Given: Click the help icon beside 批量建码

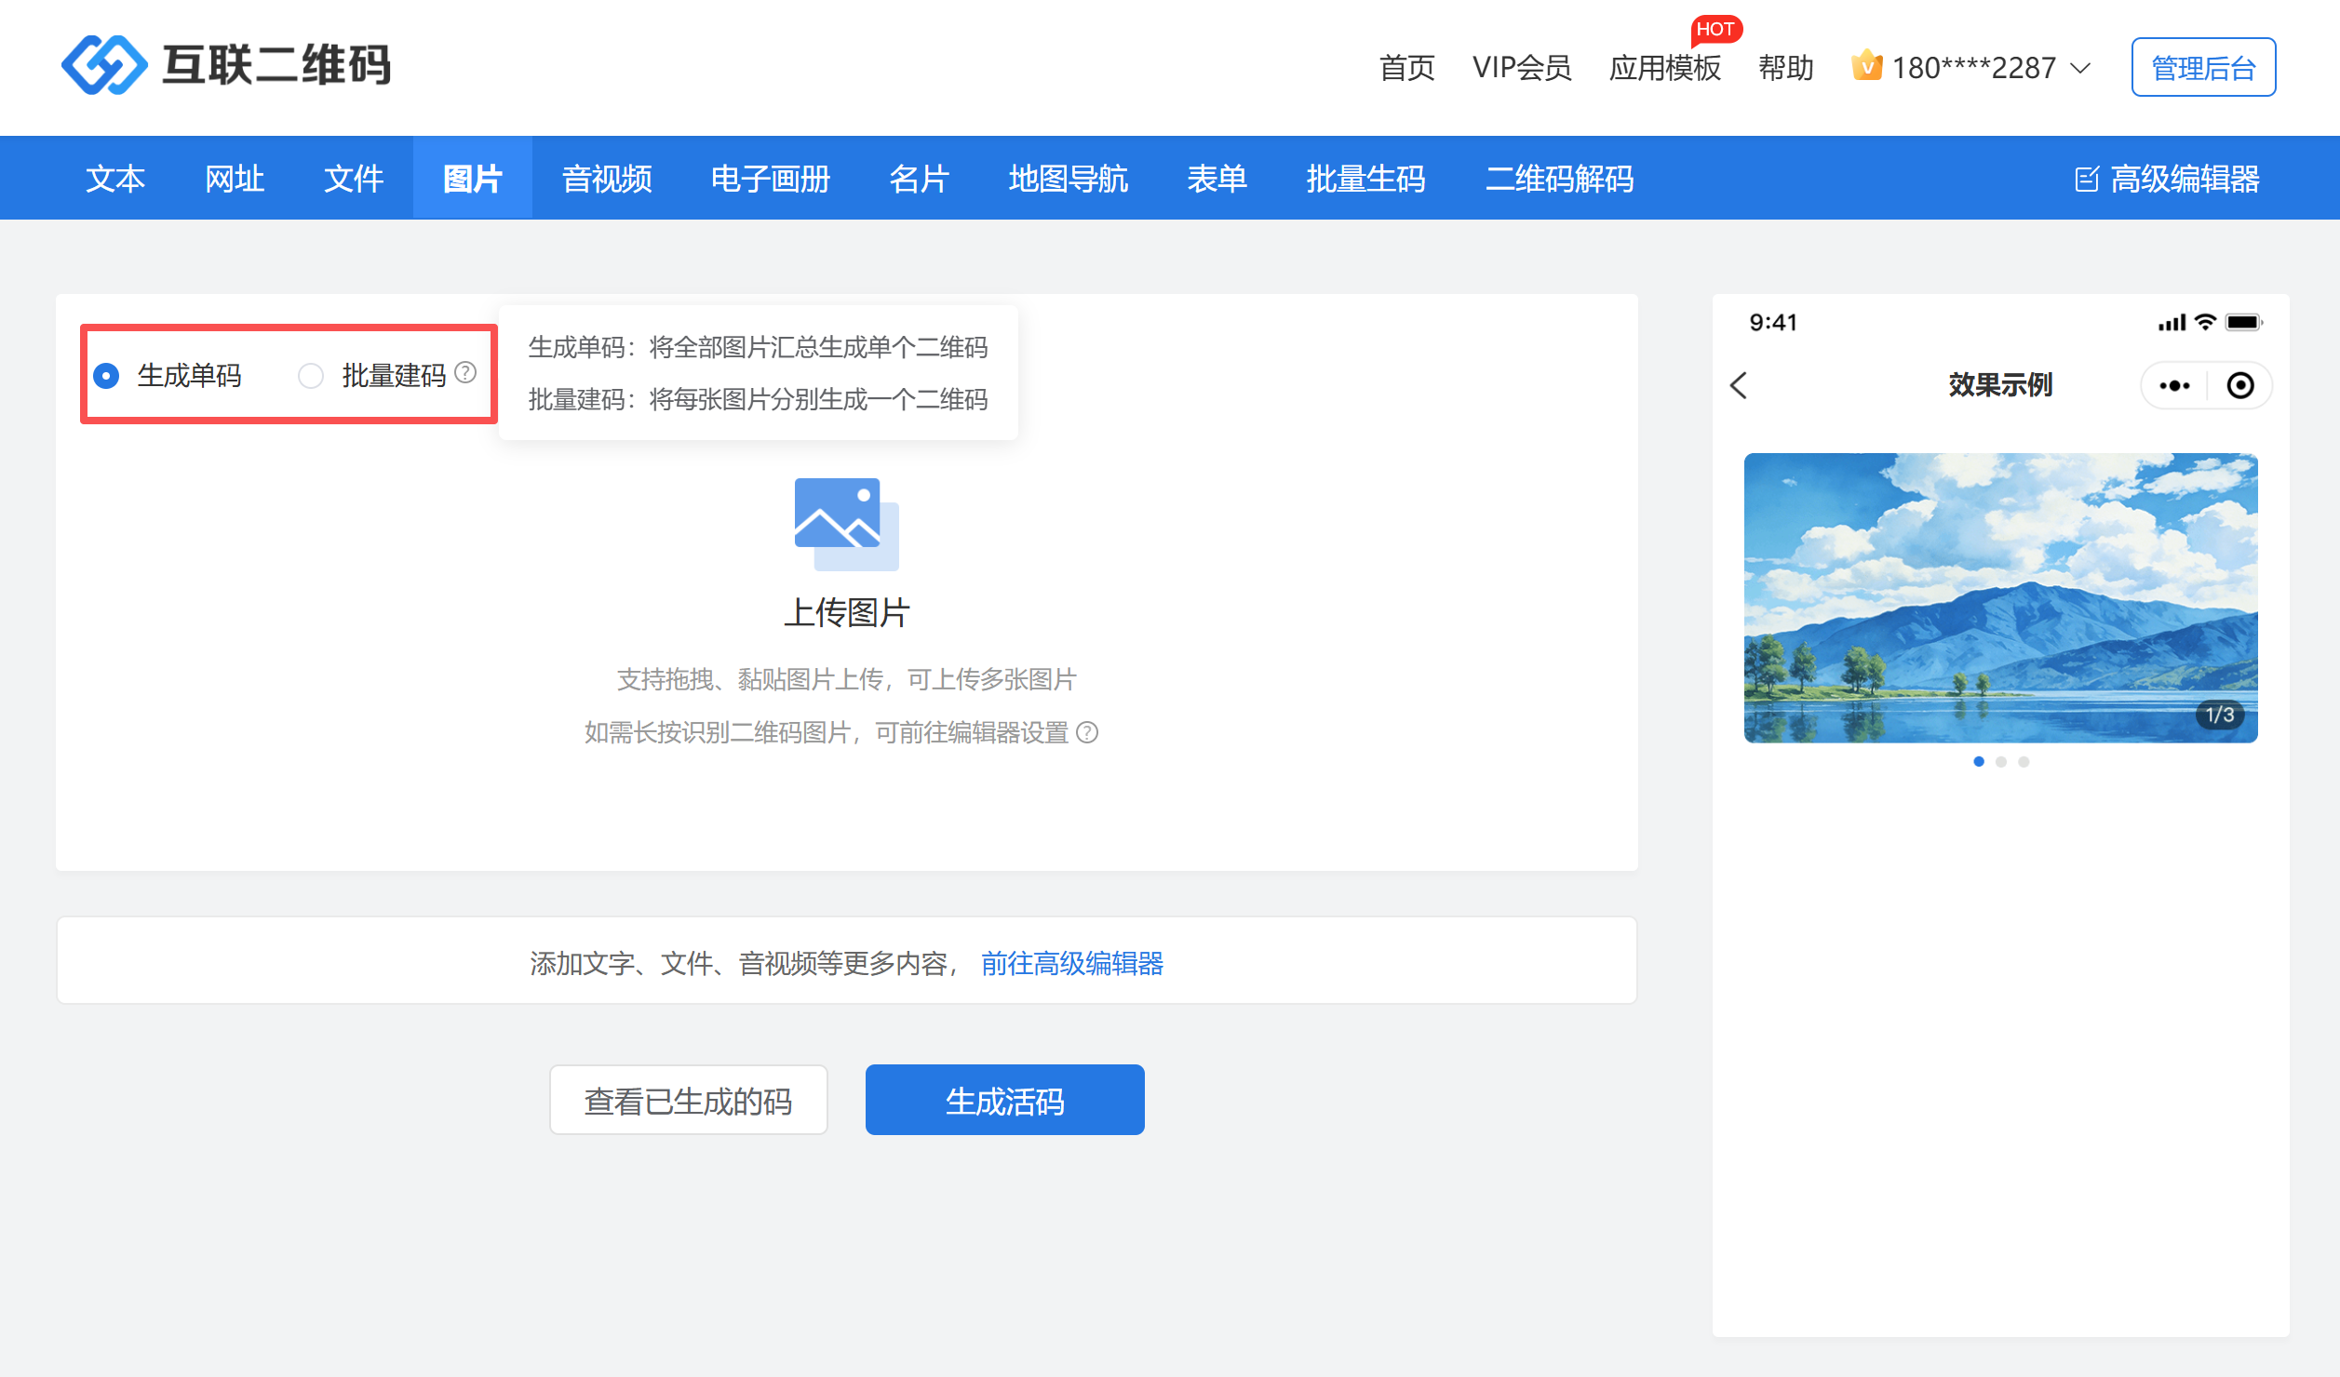Looking at the screenshot, I should pos(465,373).
